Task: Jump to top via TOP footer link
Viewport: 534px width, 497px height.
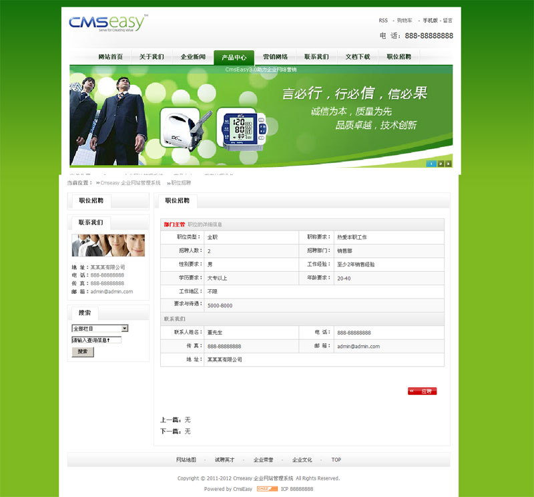Action: [x=336, y=460]
